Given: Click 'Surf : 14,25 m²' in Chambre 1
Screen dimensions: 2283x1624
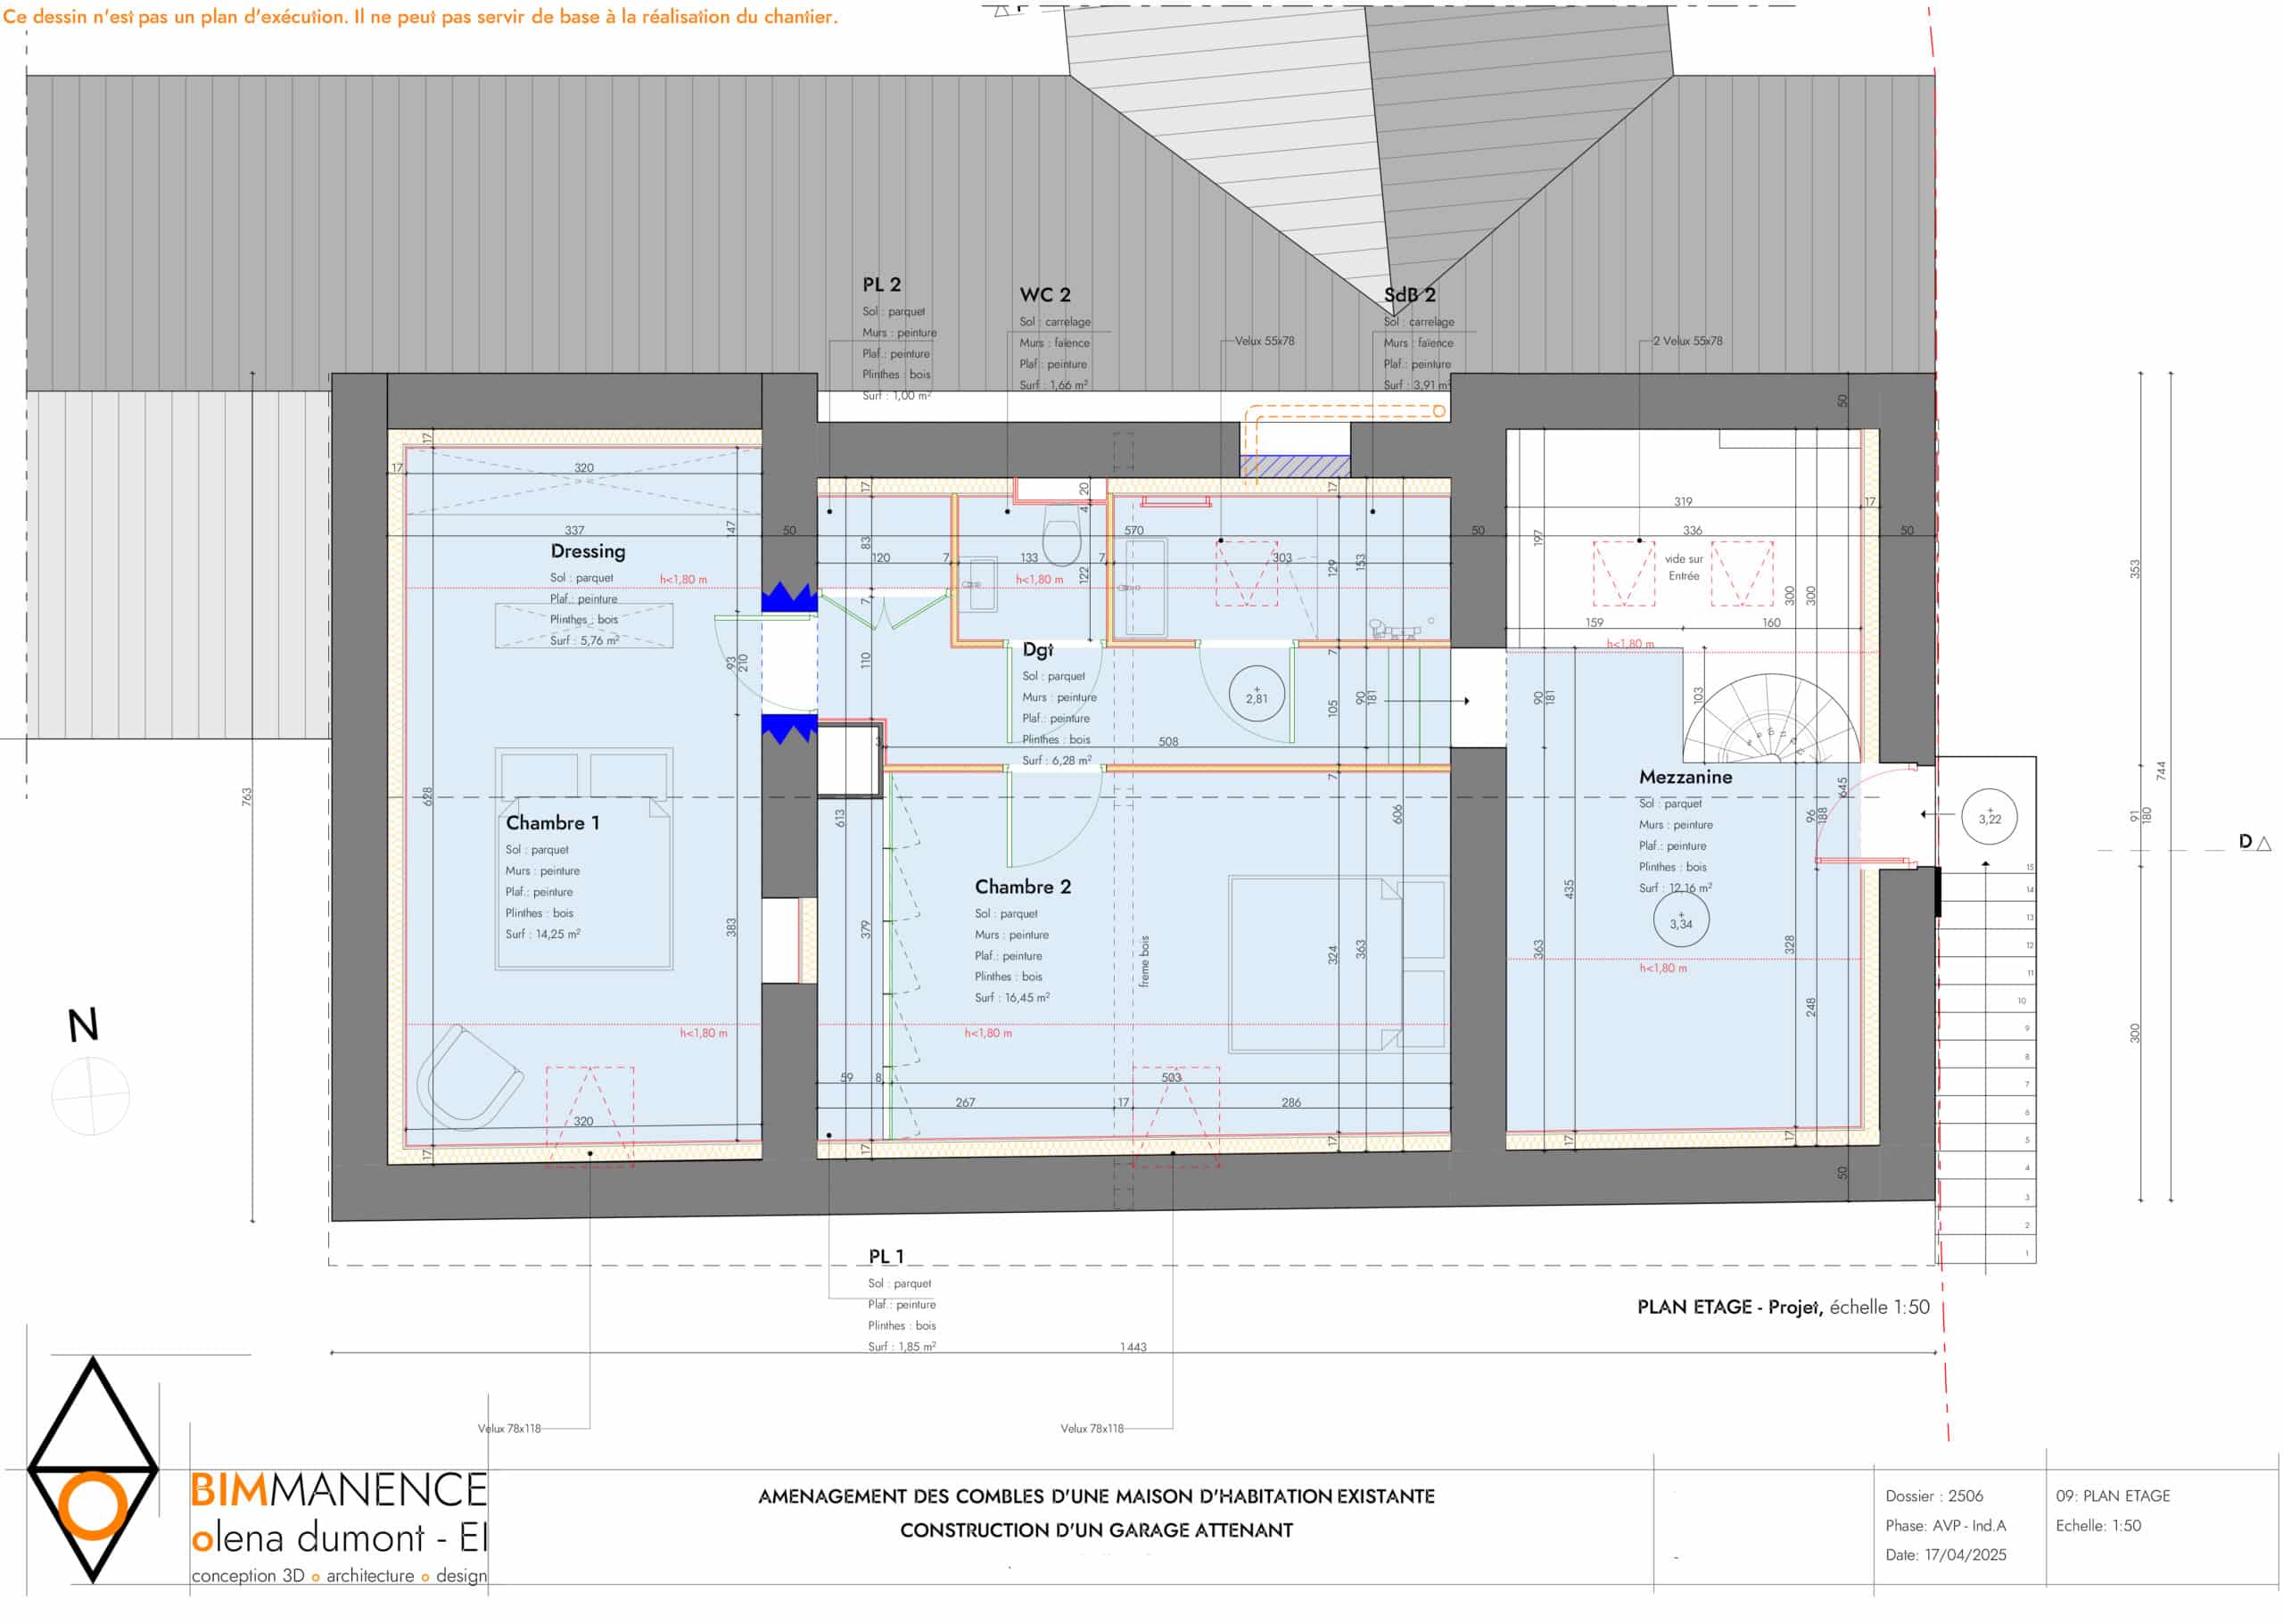Looking at the screenshot, I should [x=542, y=934].
